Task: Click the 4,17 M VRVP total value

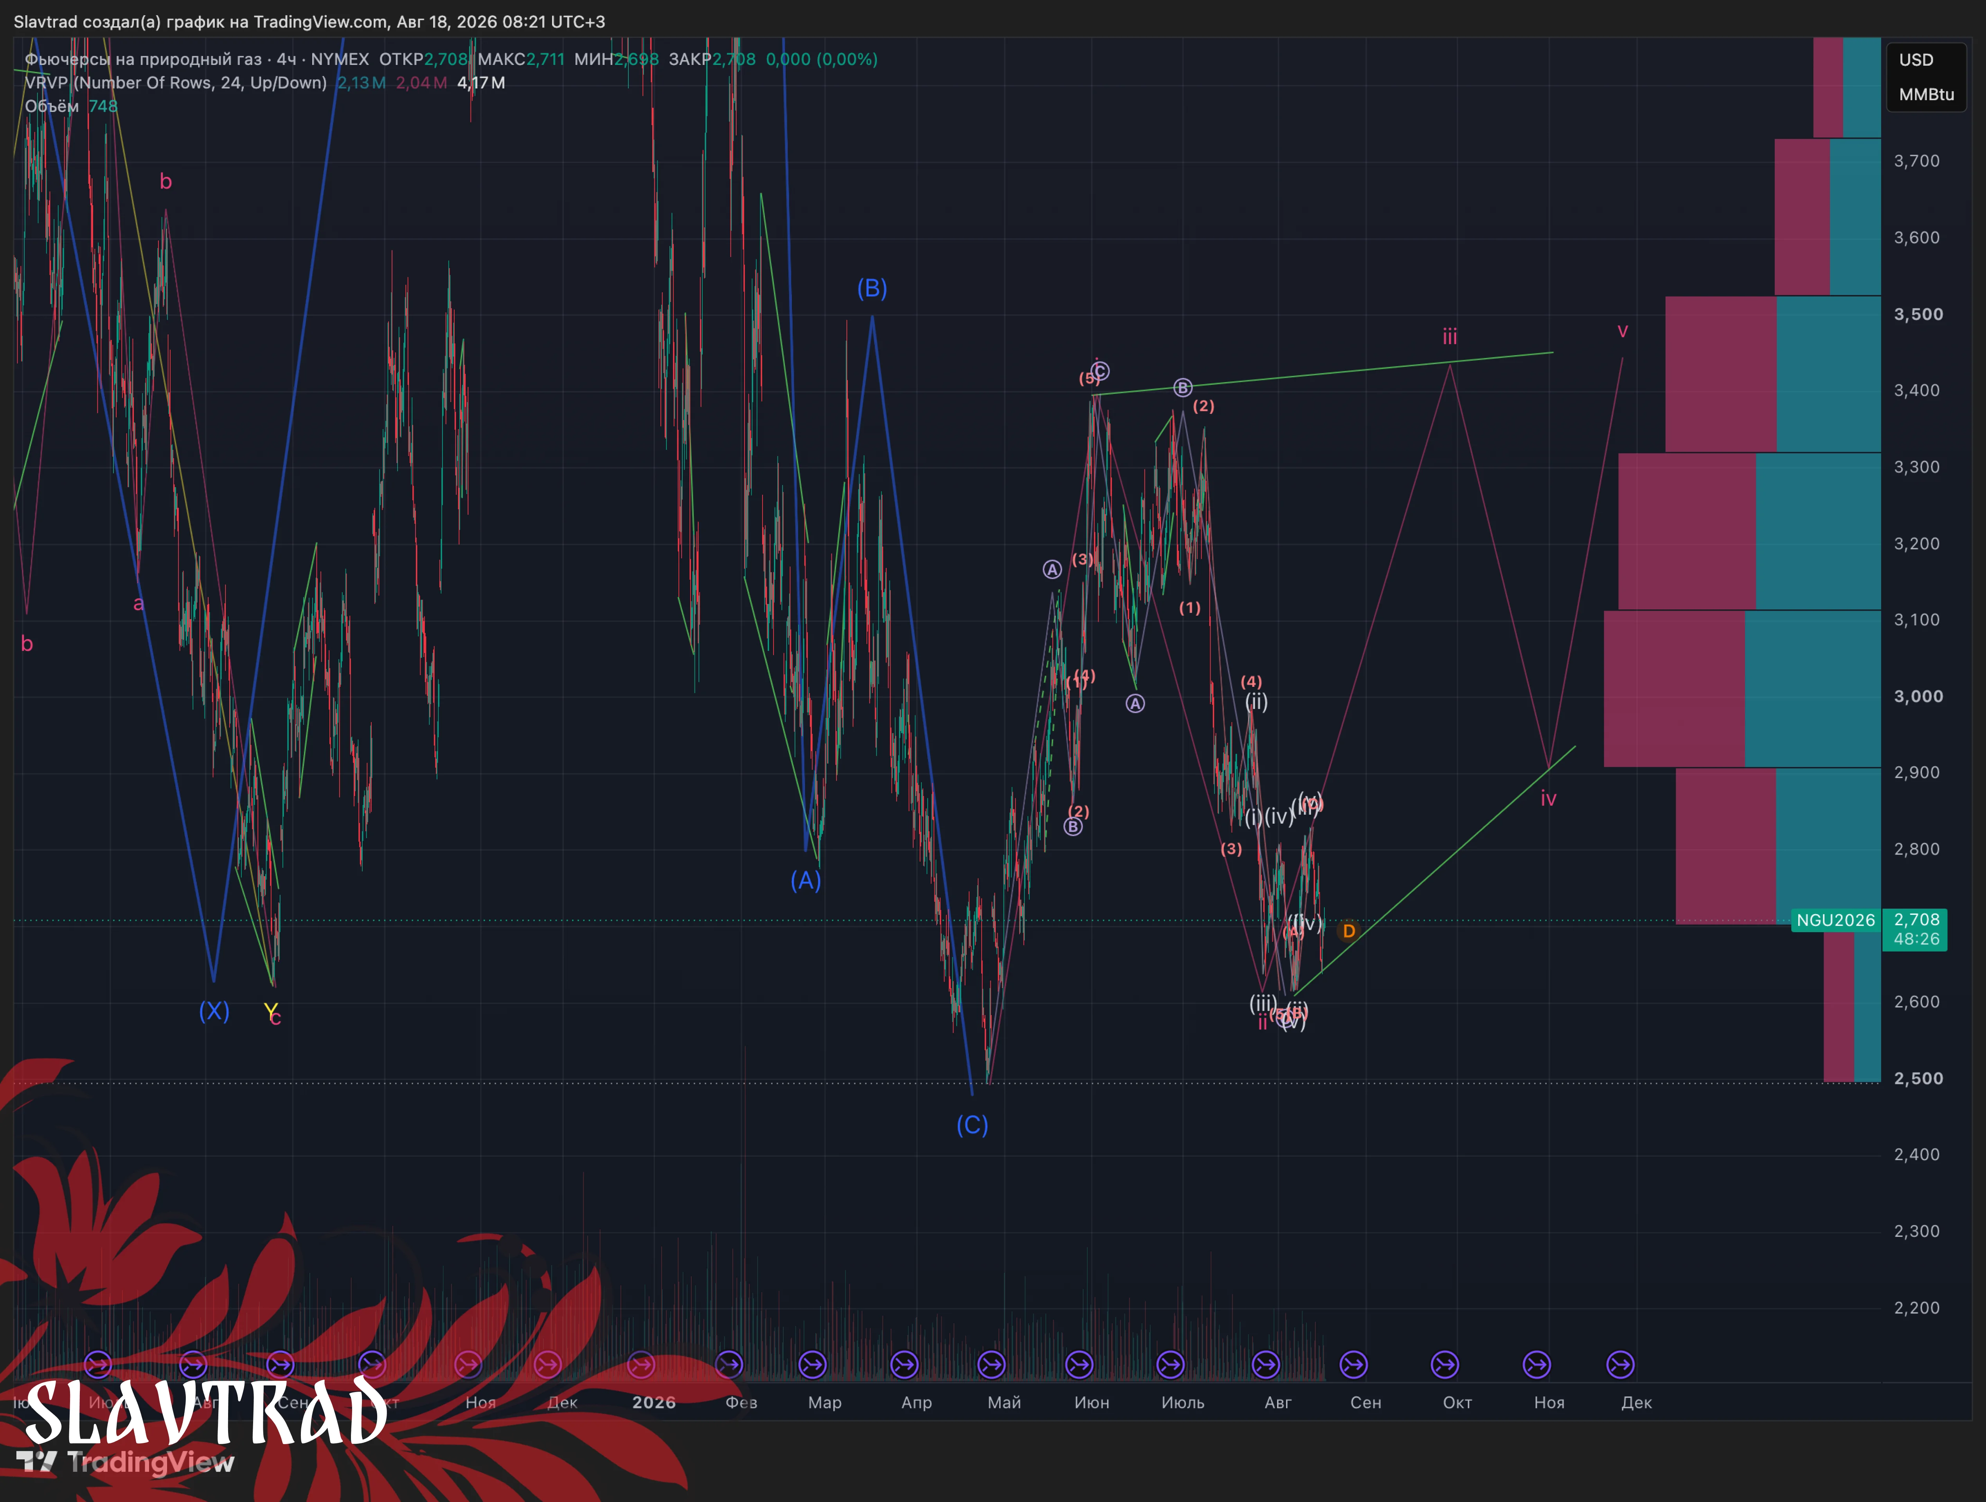Action: [x=481, y=83]
